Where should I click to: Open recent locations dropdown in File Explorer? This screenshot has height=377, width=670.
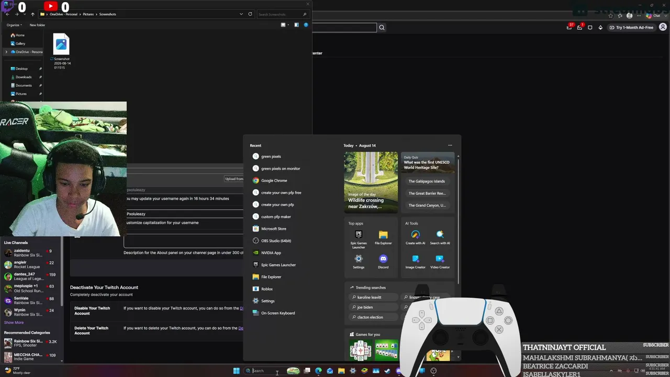pos(24,14)
